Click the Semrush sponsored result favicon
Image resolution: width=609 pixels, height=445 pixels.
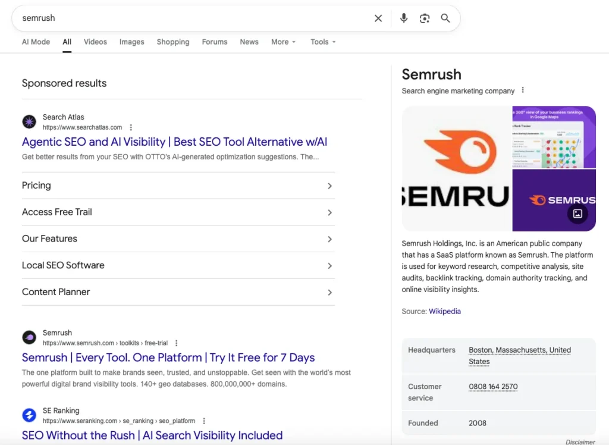tap(29, 337)
